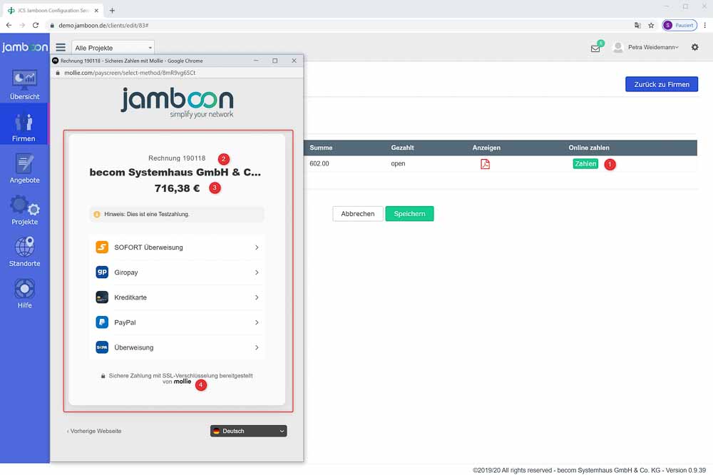Choose Giropay as payment method

pyautogui.click(x=177, y=272)
